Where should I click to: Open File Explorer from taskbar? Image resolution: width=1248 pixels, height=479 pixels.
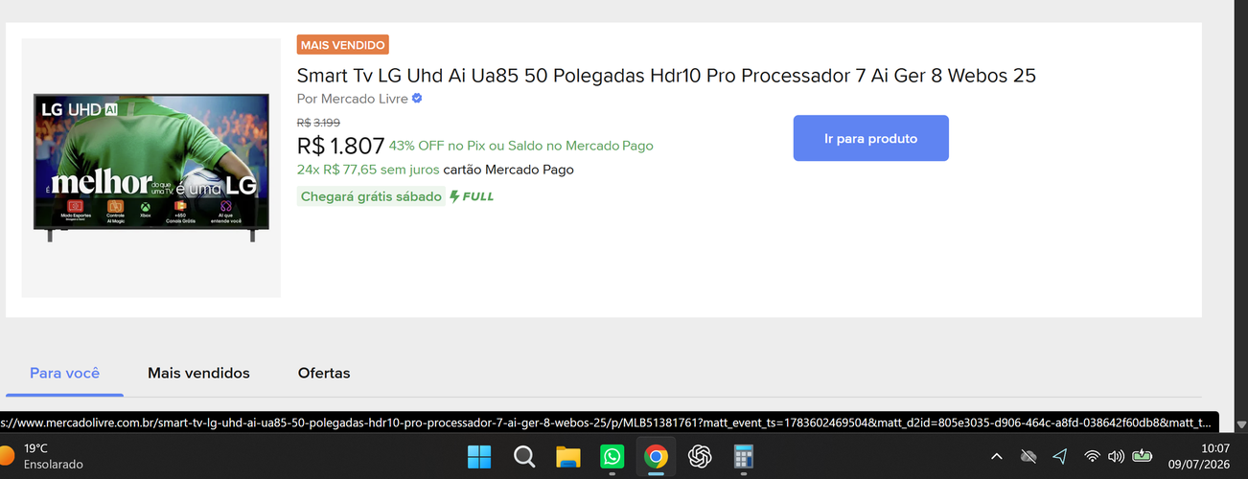[x=568, y=457]
